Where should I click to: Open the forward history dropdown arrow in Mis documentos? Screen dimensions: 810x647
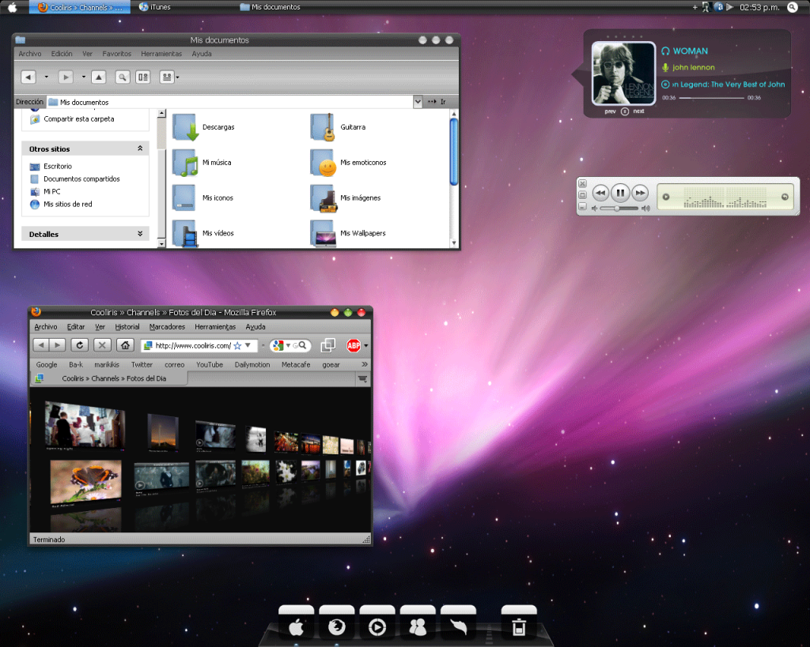tap(83, 77)
